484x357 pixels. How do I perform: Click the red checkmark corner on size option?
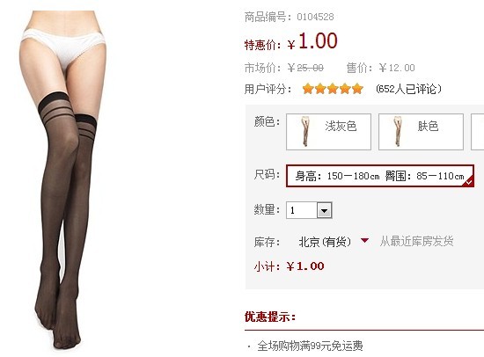(469, 182)
